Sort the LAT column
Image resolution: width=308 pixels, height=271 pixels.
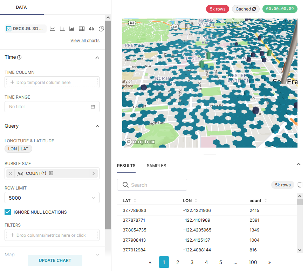(x=135, y=201)
